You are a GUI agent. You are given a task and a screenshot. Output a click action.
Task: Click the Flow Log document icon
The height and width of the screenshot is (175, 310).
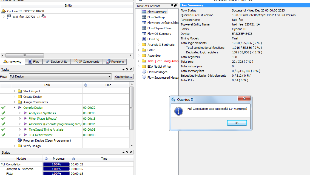144,39
